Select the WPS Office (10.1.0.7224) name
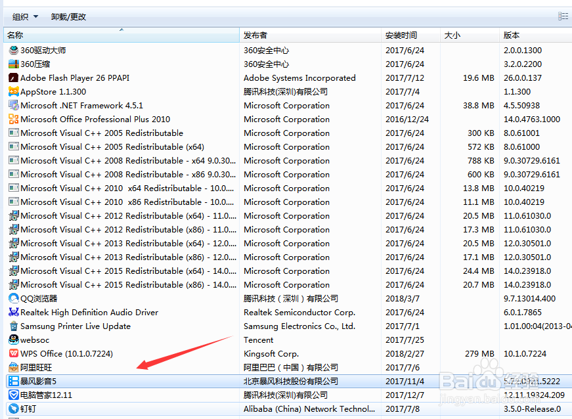This screenshot has width=572, height=419. [67, 354]
